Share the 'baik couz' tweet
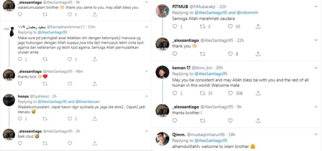322x151 pixels. coord(95,143)
